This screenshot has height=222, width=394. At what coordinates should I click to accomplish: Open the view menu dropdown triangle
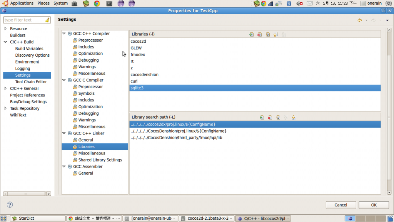(387, 20)
